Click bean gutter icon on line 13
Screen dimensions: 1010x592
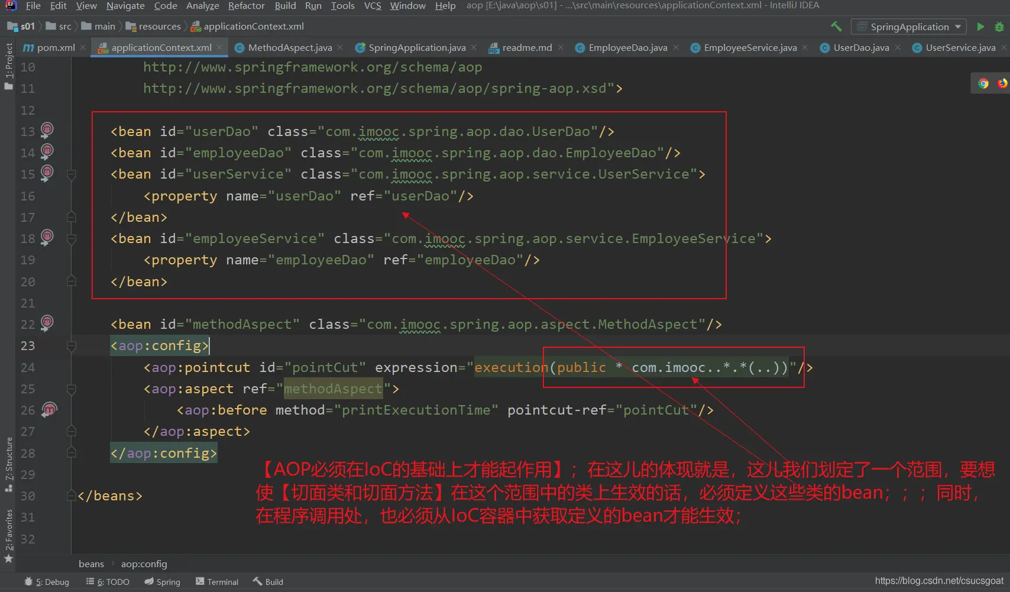point(47,130)
